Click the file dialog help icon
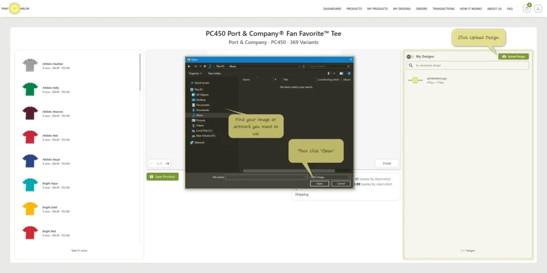 349,74
